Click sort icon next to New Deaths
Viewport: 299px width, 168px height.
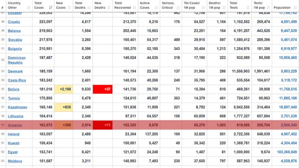pyautogui.click(x=109, y=8)
